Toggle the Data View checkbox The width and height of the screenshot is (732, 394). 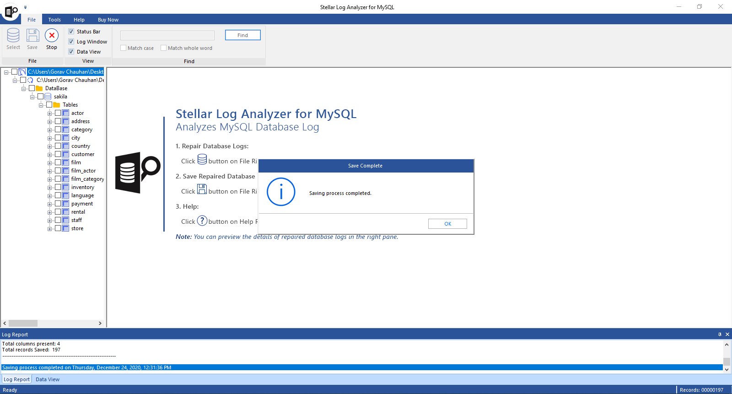click(71, 52)
